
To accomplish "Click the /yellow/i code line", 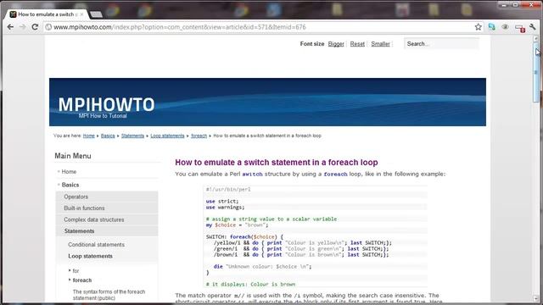I will pos(303,243).
